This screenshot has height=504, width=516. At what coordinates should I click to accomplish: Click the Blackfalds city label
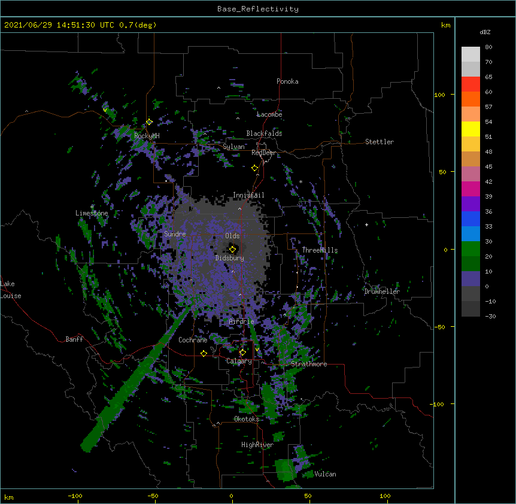(x=264, y=133)
